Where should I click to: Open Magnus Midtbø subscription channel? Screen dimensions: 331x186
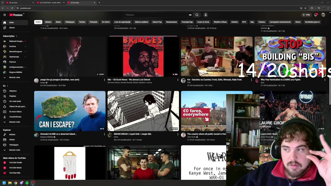15,72
